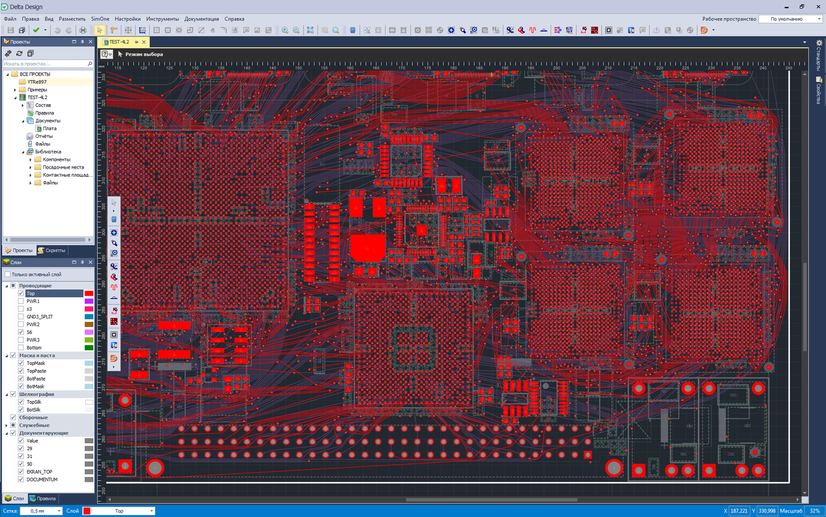Click the zoom out magnifier icon
Viewport: 826px width, 517px height.
[296, 30]
